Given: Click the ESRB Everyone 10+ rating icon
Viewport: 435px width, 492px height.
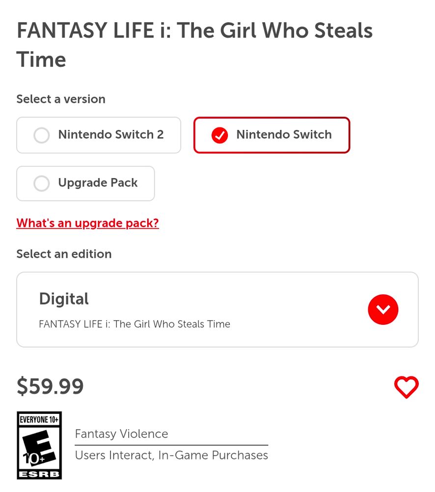Looking at the screenshot, I should coord(39,445).
